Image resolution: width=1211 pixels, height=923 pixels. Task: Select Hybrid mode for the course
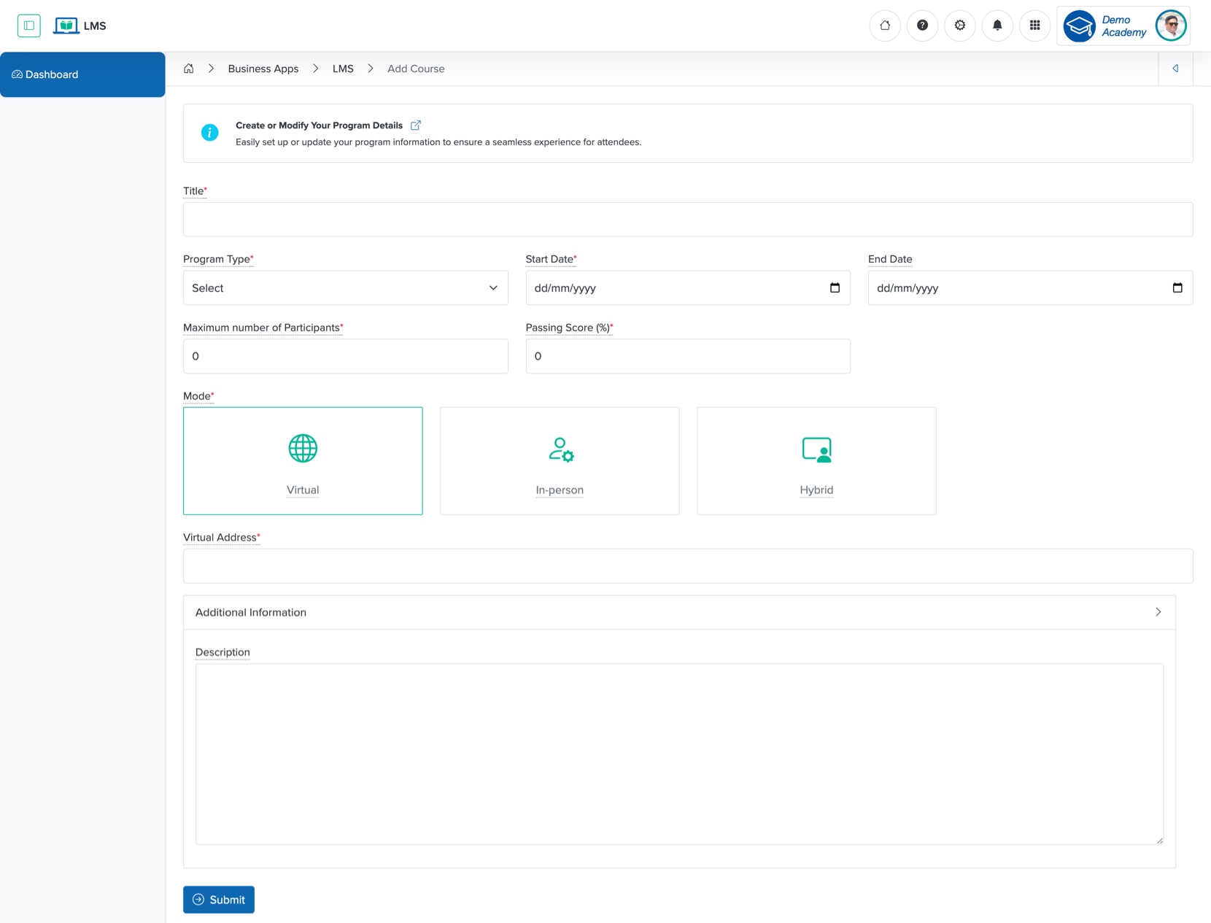[816, 460]
